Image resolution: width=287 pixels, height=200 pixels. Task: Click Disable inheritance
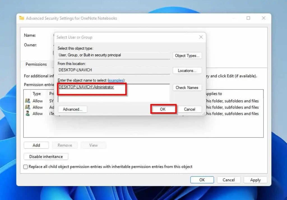46,156
